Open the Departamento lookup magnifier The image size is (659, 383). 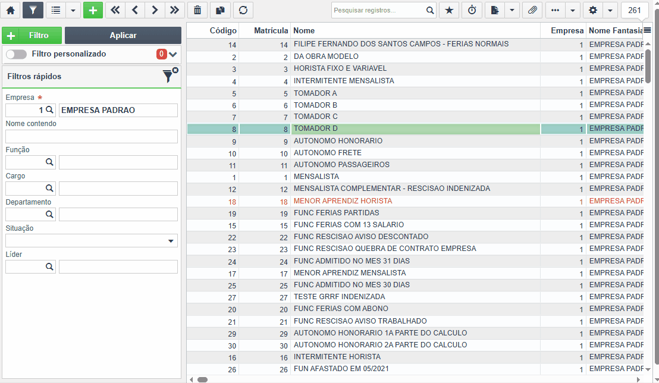coord(49,214)
